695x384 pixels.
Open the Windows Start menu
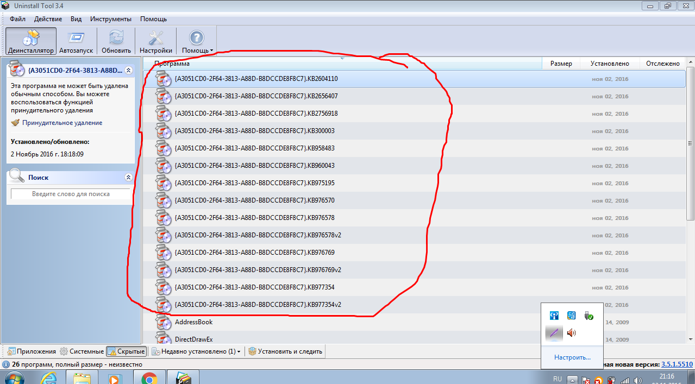tap(16, 379)
